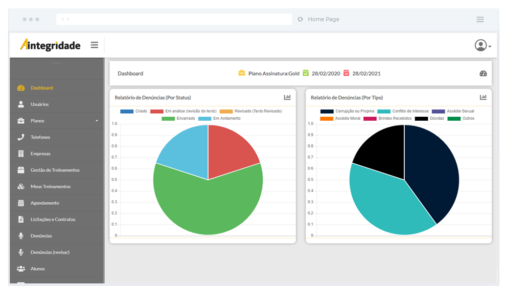Click the Dashboard gauge icon in sidebar
The height and width of the screenshot is (301, 507).
[x=21, y=88]
